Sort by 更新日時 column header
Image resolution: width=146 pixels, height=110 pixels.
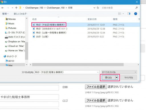click(x=92, y=19)
